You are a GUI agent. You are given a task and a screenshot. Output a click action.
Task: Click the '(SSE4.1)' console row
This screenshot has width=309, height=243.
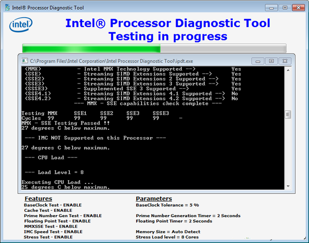(131, 93)
